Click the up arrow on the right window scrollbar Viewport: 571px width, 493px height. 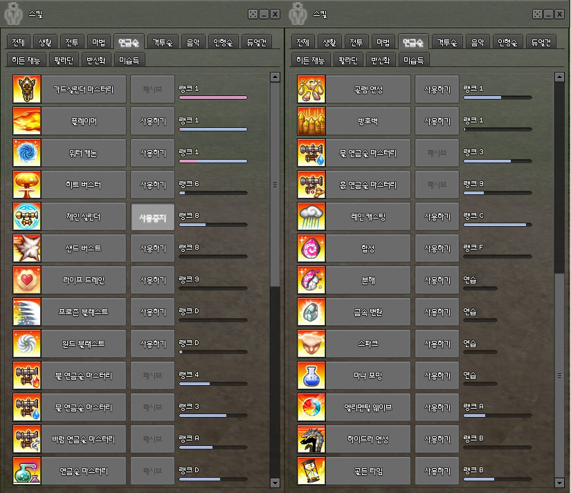tap(559, 77)
